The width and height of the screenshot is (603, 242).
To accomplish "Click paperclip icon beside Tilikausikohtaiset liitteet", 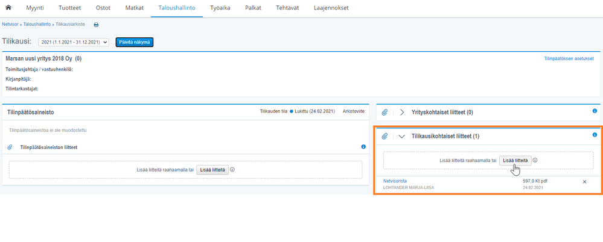I will coord(384,136).
